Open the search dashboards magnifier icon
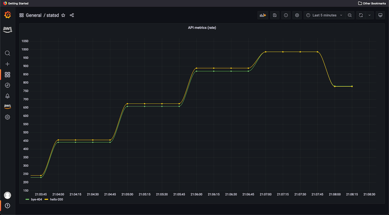This screenshot has height=215, width=389. [7, 53]
